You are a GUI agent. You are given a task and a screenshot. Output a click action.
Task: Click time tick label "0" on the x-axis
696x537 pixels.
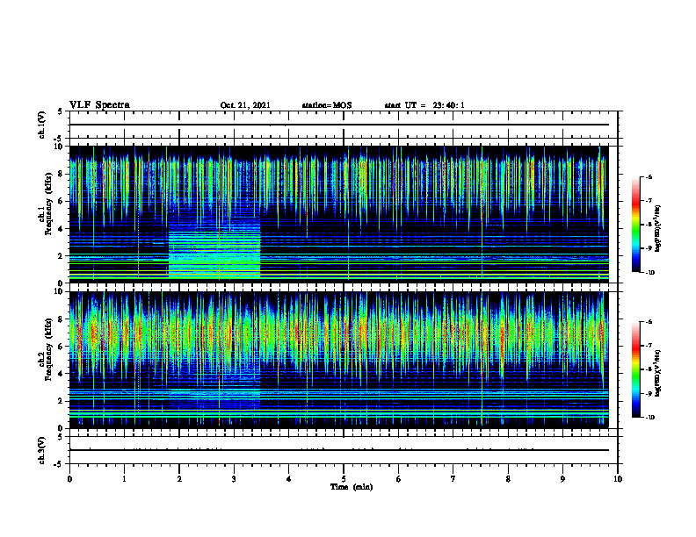pos(69,479)
